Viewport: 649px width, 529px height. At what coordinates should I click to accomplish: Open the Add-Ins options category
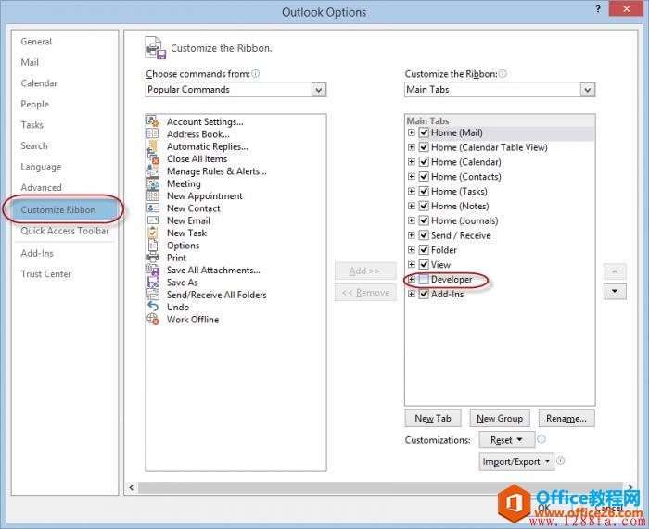point(37,253)
